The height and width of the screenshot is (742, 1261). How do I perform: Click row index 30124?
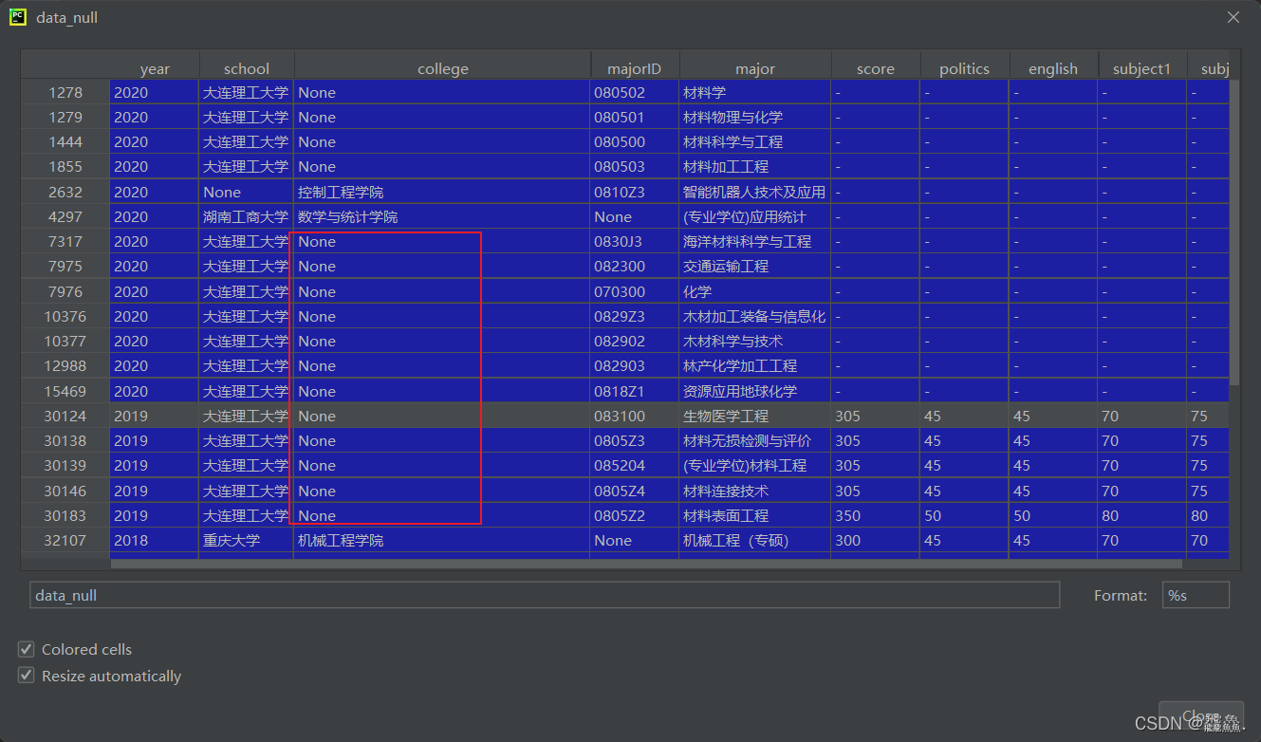[65, 416]
